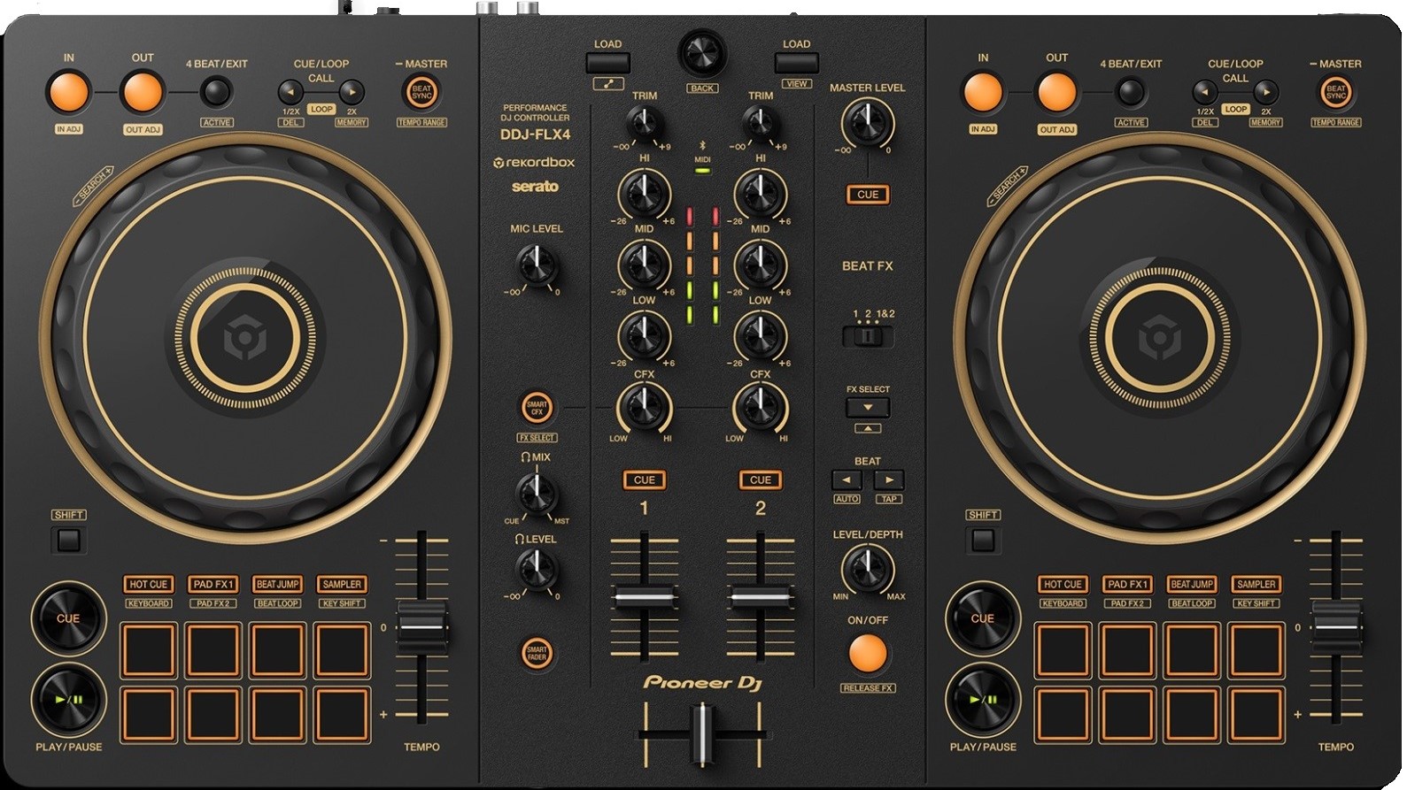1407x790 pixels.
Task: Toggle the Beat FX ON/OFF button
Action: tap(867, 654)
